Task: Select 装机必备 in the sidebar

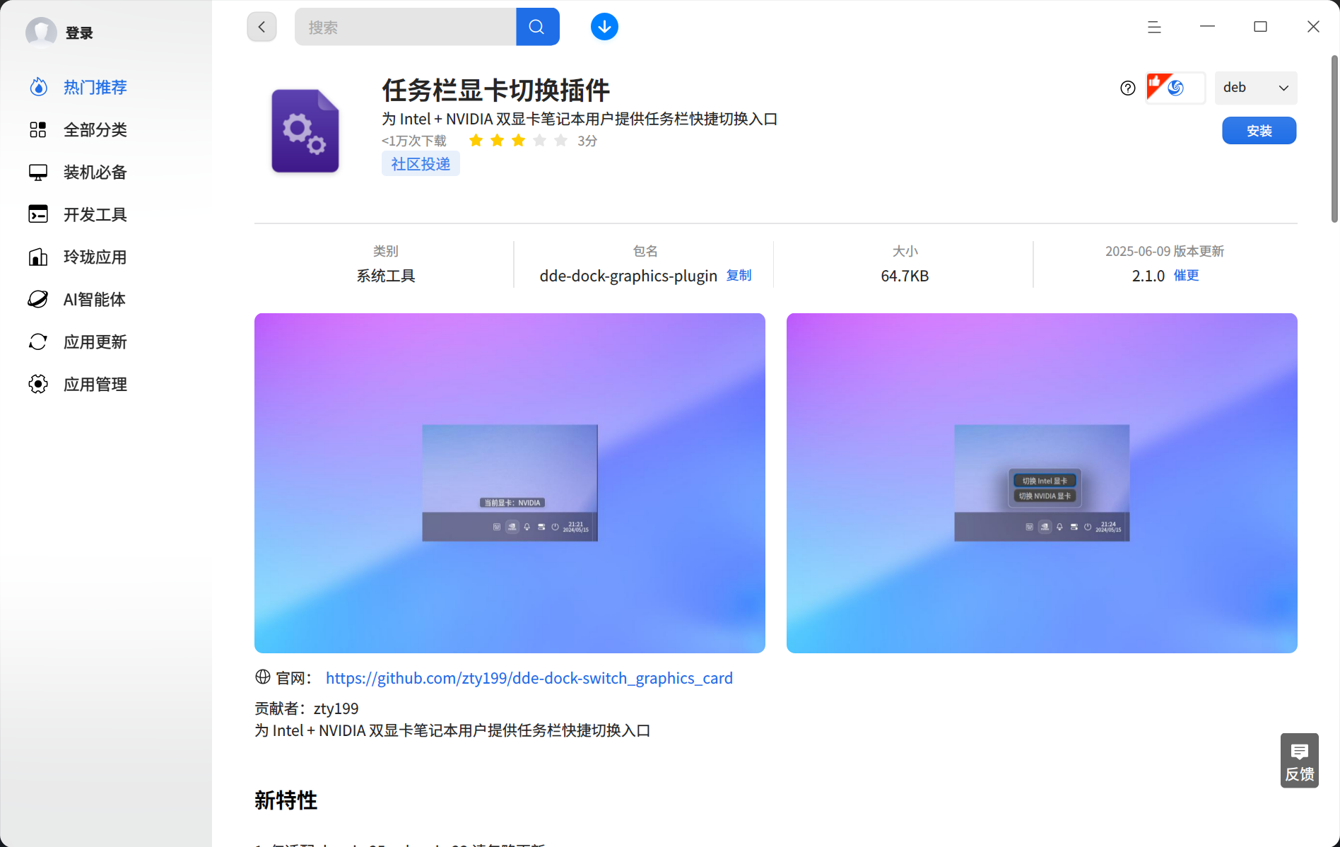Action: (95, 172)
